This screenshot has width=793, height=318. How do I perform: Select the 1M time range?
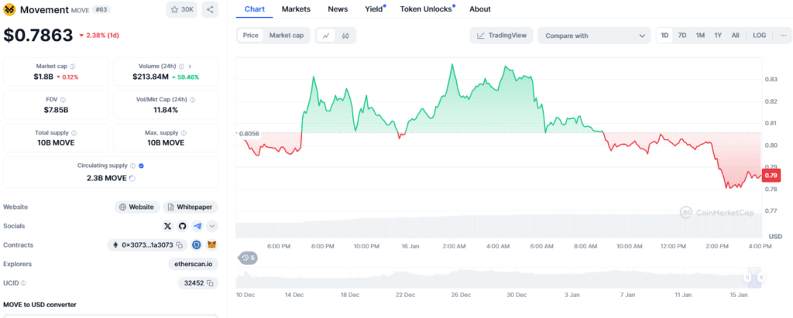coord(700,36)
